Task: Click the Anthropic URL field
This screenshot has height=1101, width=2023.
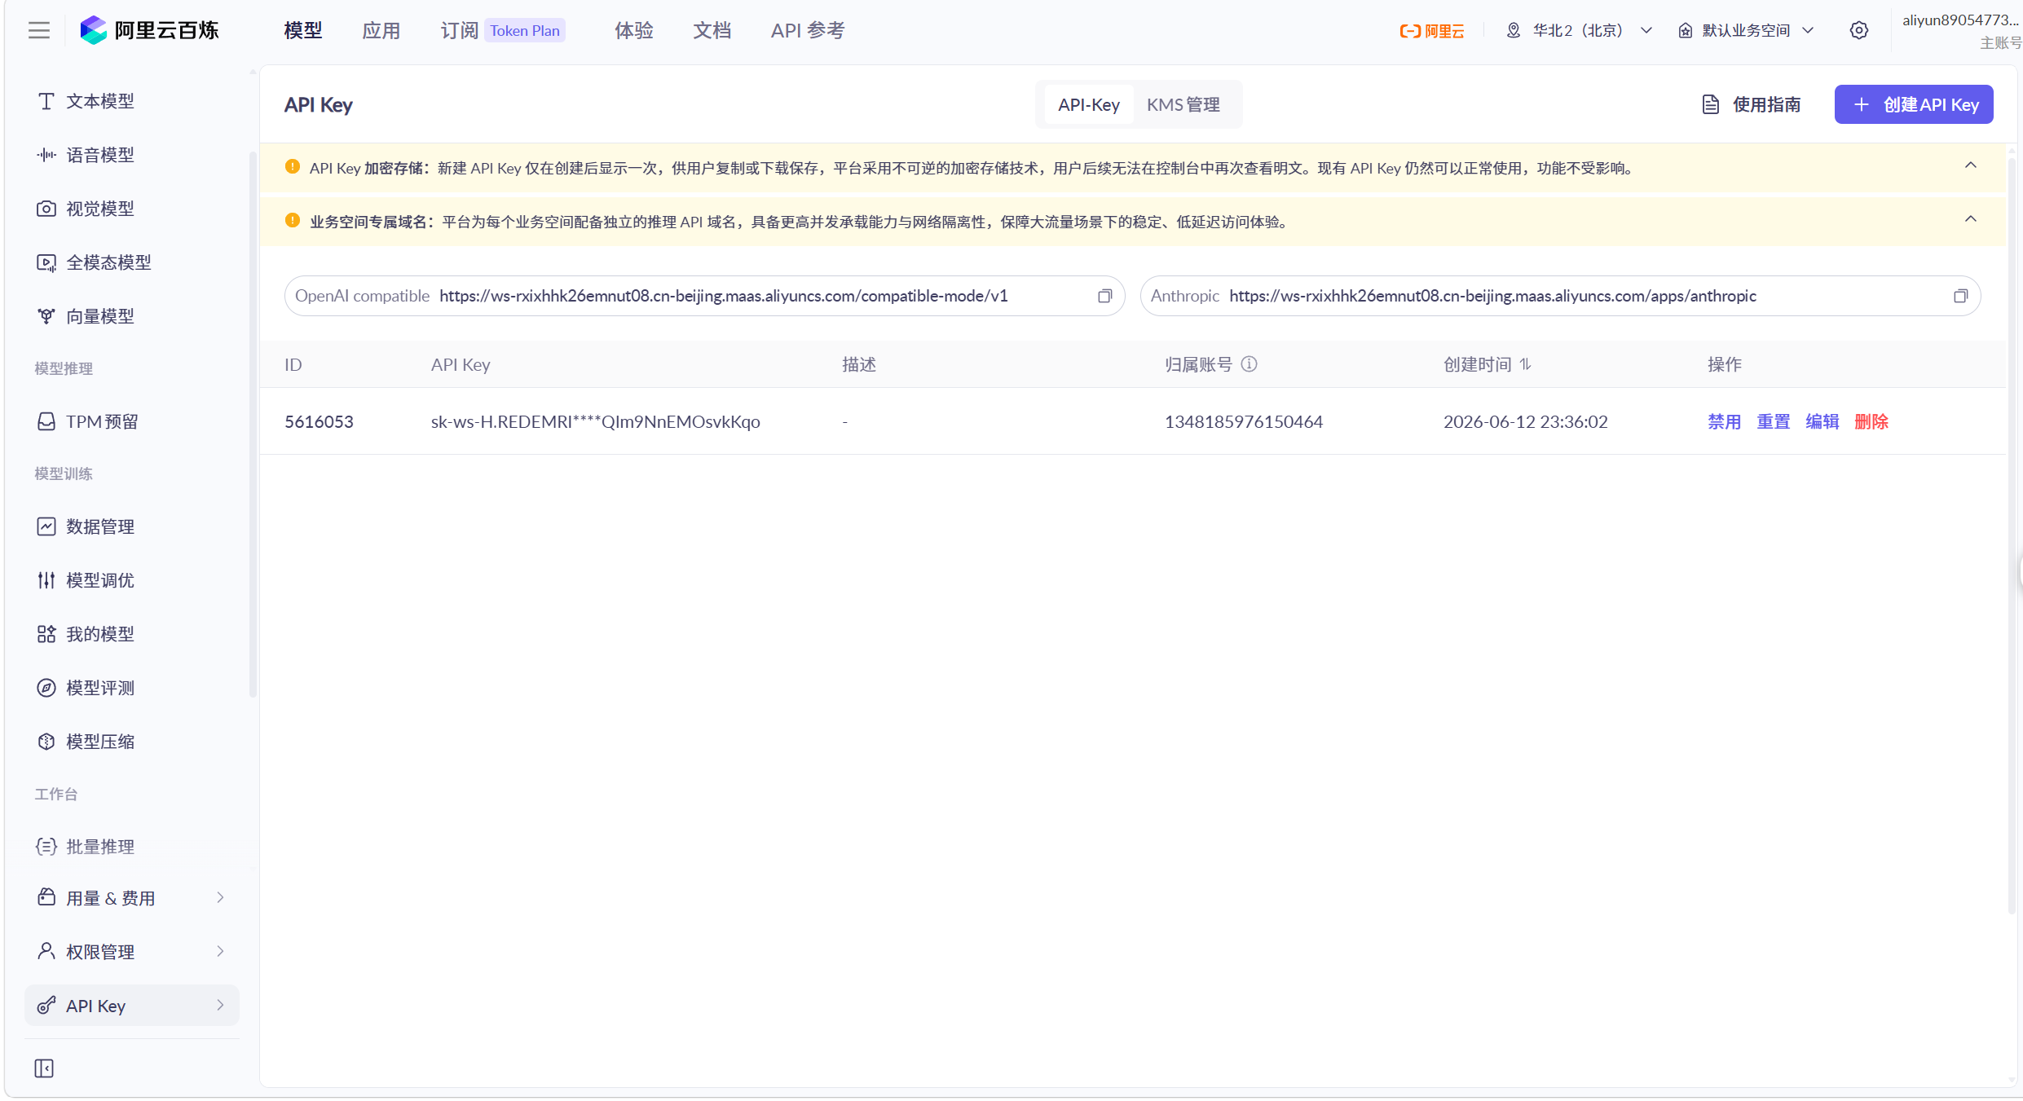Action: (1560, 296)
